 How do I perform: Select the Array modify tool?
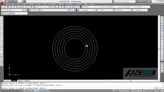[162, 28]
